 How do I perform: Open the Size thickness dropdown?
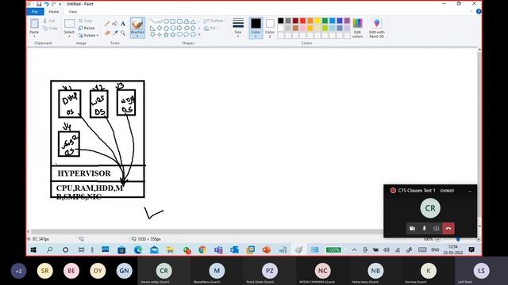click(x=238, y=28)
